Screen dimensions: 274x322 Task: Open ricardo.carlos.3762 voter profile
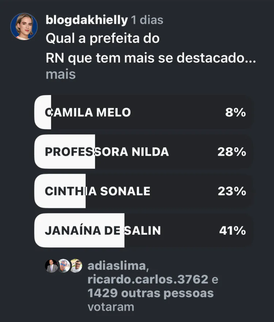(x=148, y=280)
